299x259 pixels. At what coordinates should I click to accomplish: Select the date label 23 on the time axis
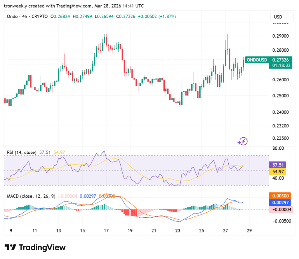[178, 230]
